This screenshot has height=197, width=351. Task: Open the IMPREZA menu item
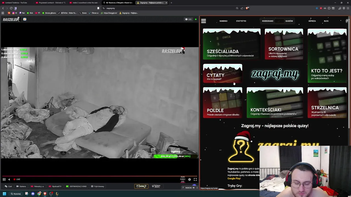[312, 21]
